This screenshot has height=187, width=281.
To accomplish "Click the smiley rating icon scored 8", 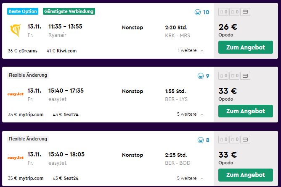I will [201, 140].
